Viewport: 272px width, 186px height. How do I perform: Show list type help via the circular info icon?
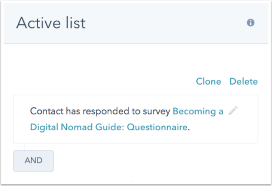[250, 23]
